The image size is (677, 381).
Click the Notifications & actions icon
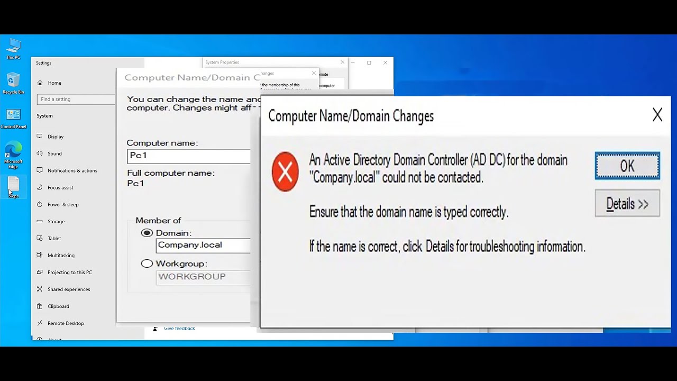[x=40, y=170]
